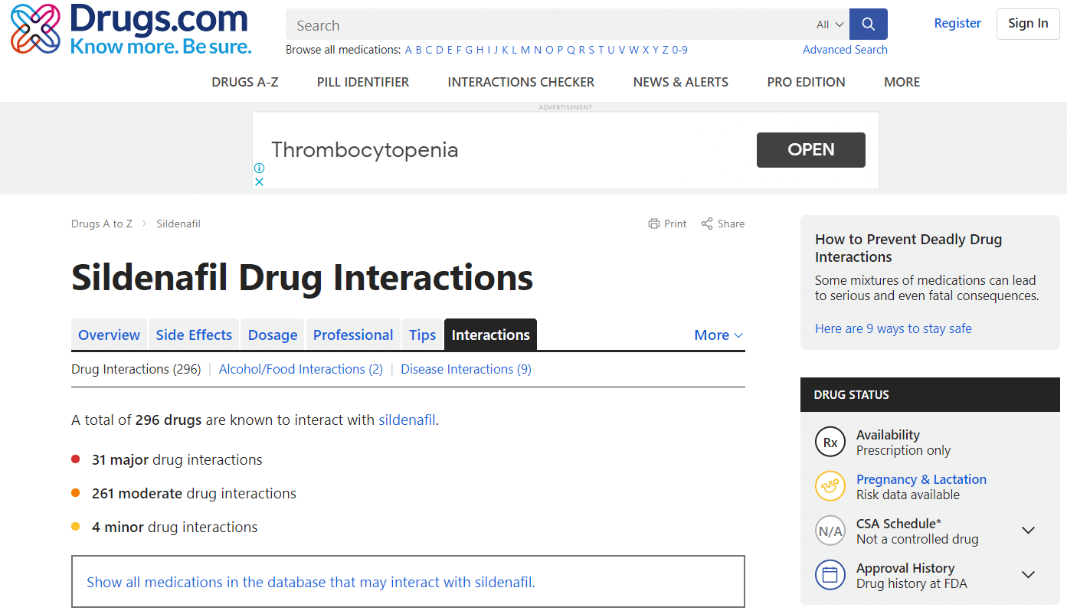Click Here are 9 ways to stay safe

(x=893, y=328)
